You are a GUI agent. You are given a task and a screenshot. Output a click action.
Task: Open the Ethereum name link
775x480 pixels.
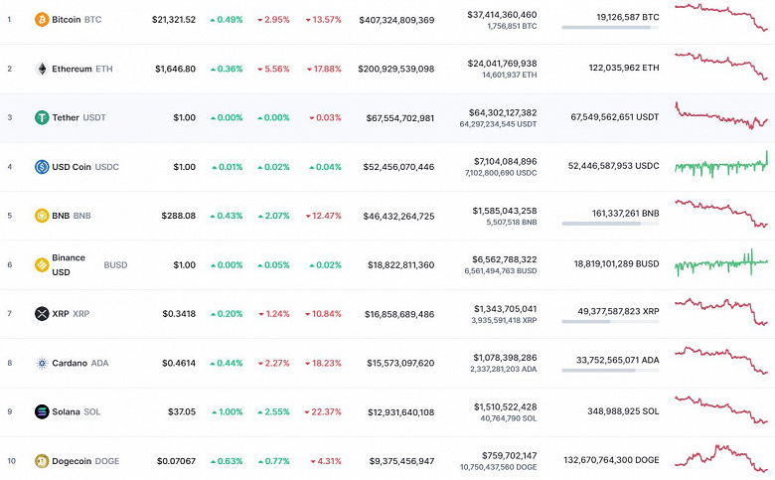coord(72,69)
